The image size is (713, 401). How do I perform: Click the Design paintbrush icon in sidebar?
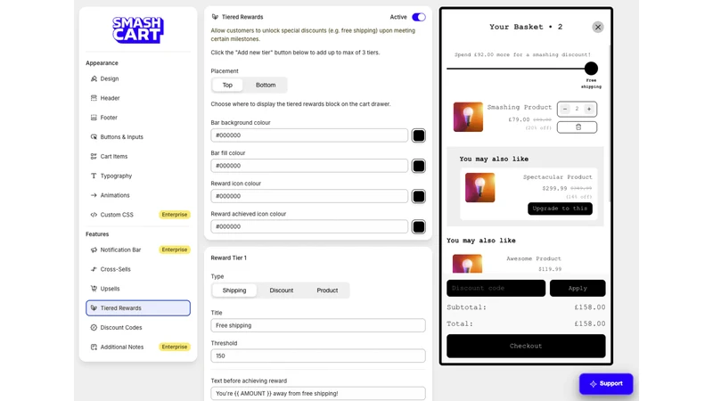coord(94,78)
